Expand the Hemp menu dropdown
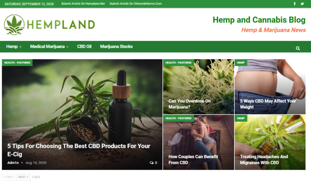 [x=14, y=46]
